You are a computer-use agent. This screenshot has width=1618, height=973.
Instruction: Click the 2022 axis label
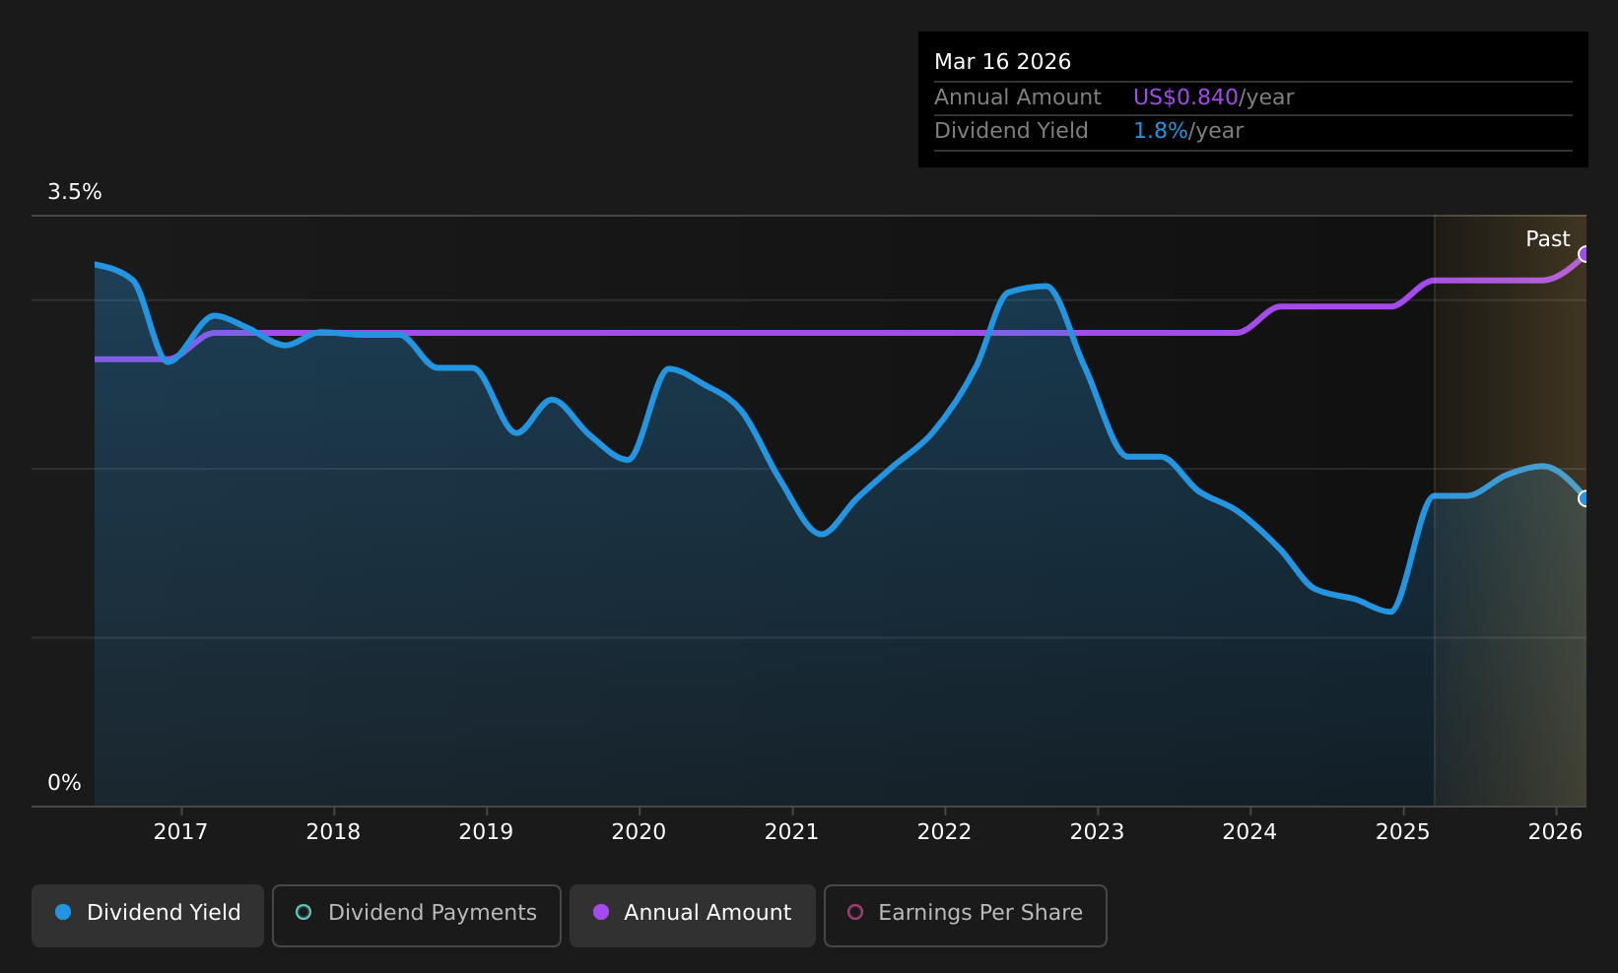coord(945,832)
